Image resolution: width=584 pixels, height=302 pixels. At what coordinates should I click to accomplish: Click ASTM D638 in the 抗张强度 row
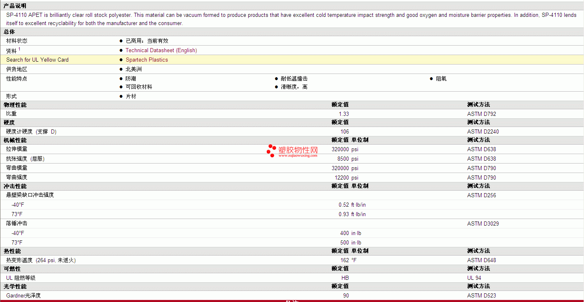(482, 159)
